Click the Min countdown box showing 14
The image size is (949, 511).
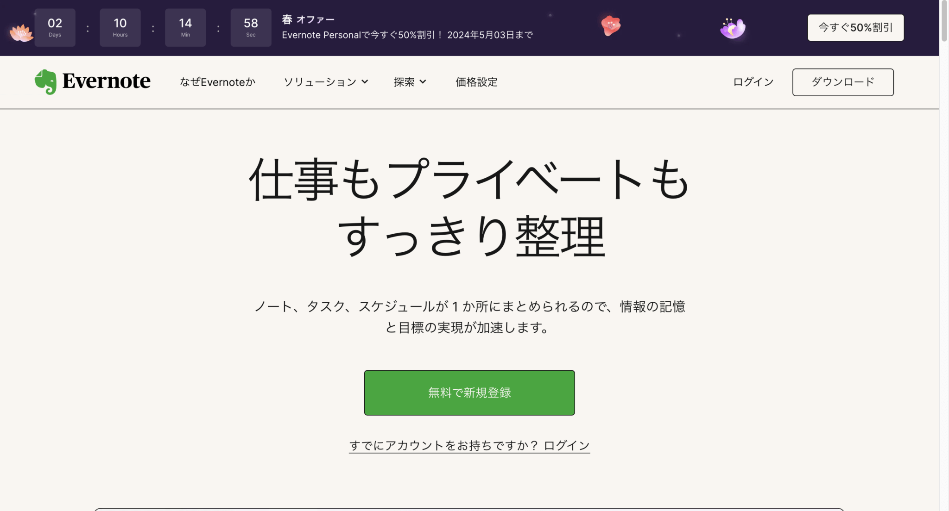185,27
